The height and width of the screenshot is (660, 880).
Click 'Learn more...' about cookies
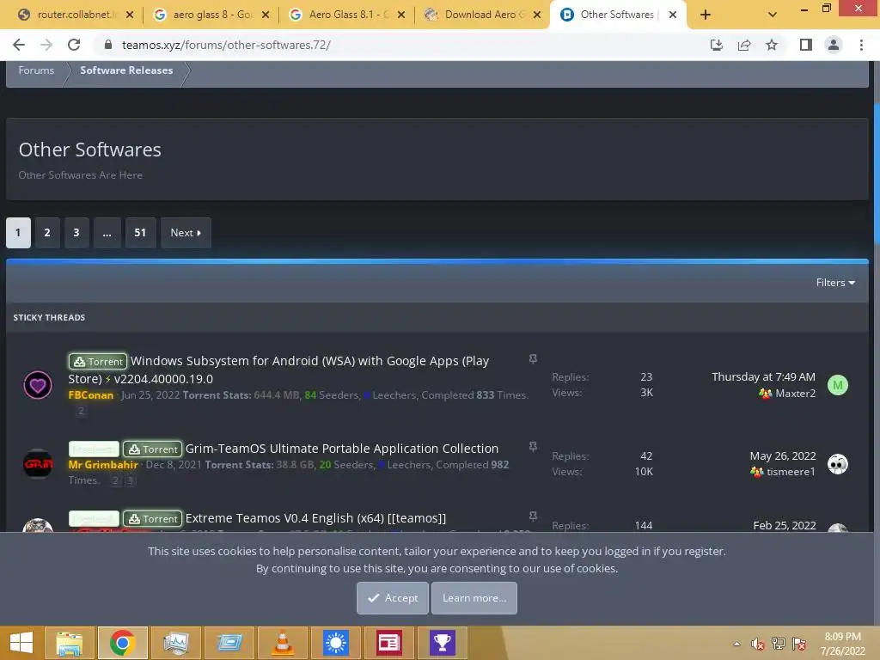coord(474,598)
